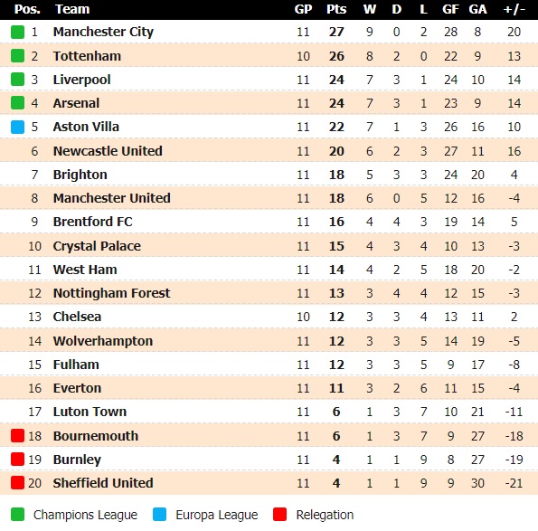Viewport: 538px width, 531px height.
Task: Click the +/- column header
Action: [x=514, y=9]
